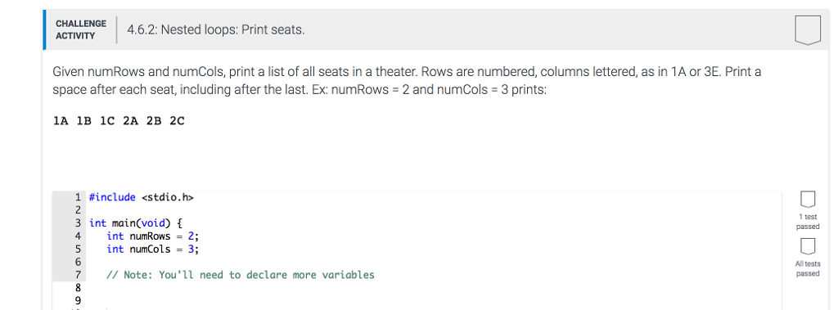This screenshot has height=310, width=838.
Task: Click the problem description paragraph
Action: (x=407, y=80)
